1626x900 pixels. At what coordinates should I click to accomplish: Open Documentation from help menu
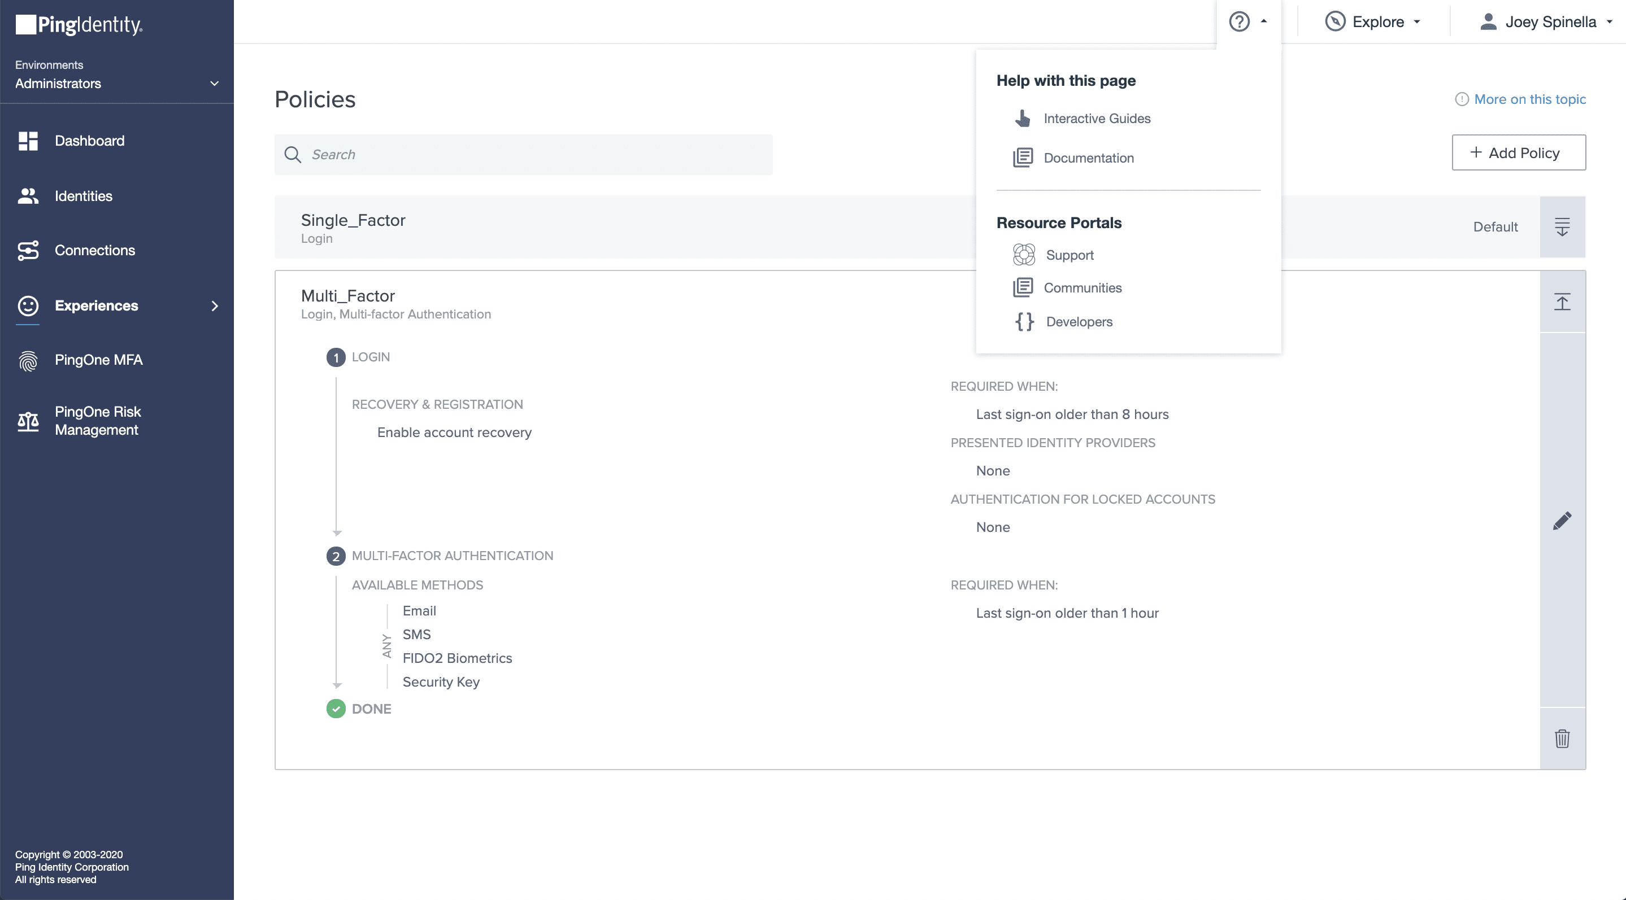1088,158
